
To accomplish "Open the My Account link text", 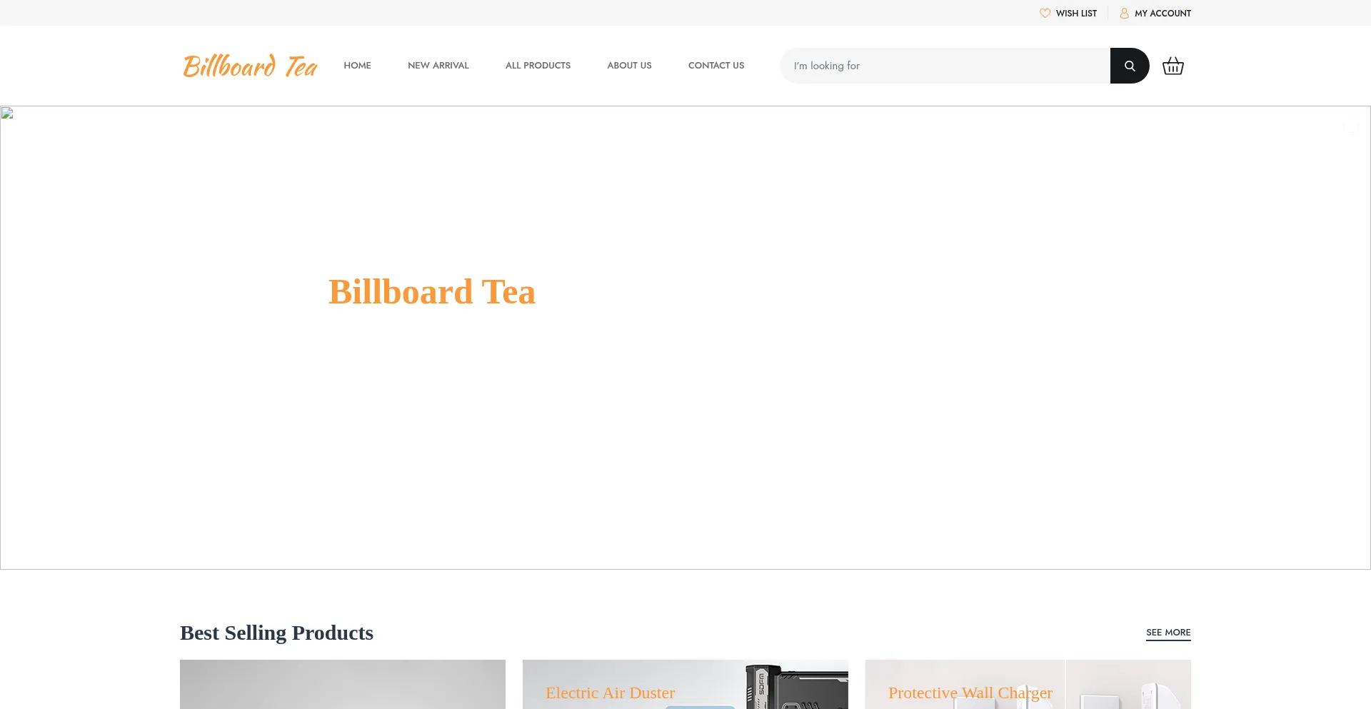I will (x=1162, y=14).
